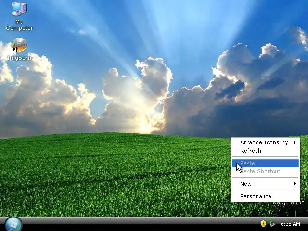Click the network connection tray icon
308x231 pixels.
272,223
